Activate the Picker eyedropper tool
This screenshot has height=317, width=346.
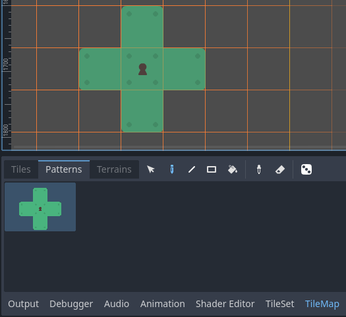click(x=259, y=169)
